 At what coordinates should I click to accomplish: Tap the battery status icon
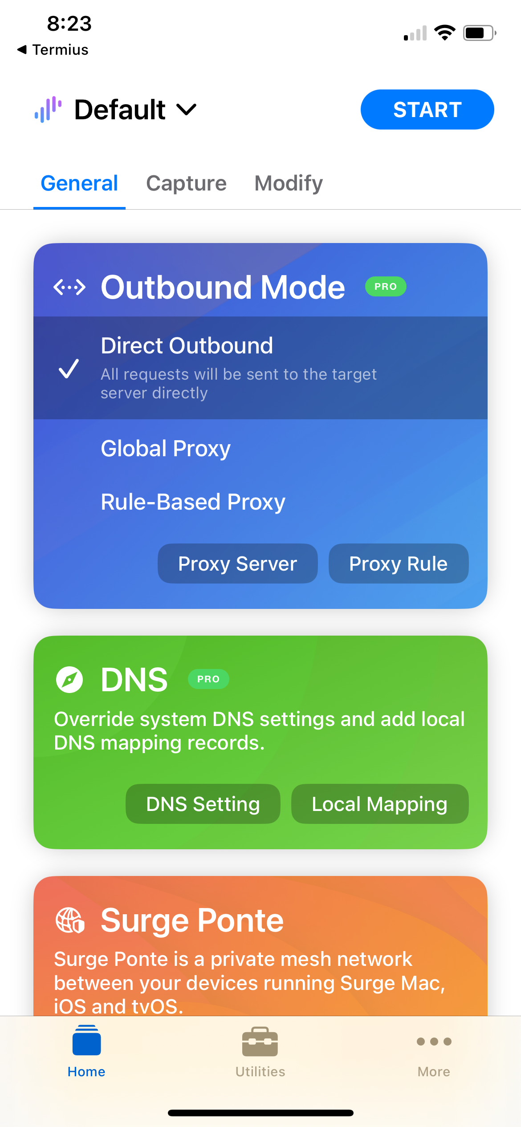pyautogui.click(x=480, y=33)
